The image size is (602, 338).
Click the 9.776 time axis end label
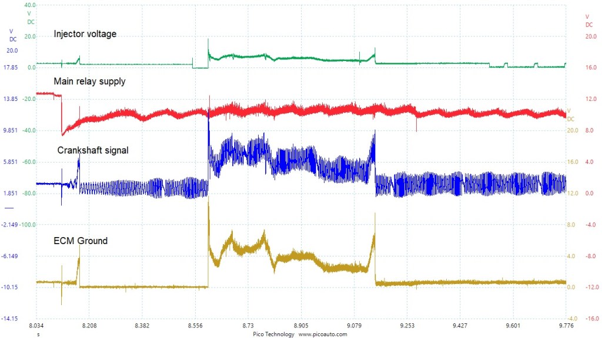tap(566, 325)
